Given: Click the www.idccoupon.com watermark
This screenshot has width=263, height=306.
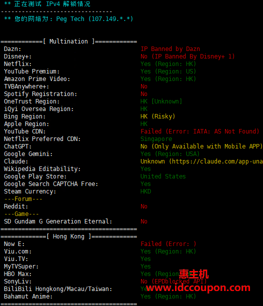Looking at the screenshot, I should pos(198,287).
